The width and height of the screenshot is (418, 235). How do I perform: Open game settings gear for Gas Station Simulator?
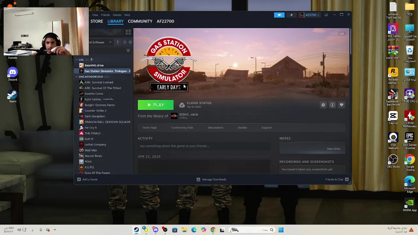coord(323,105)
